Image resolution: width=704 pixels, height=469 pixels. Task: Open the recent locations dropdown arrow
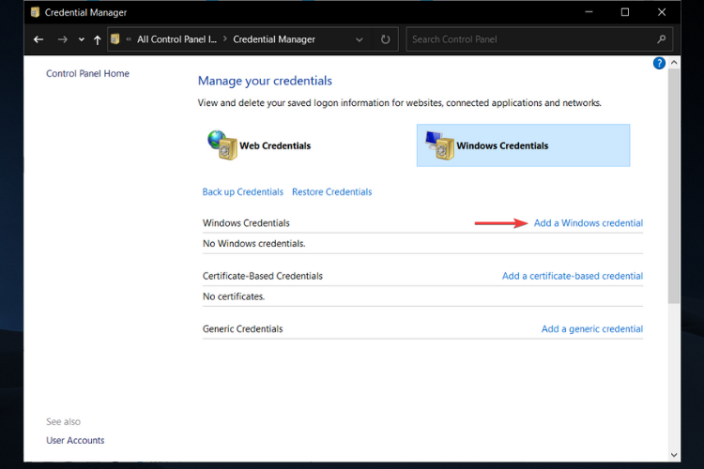pyautogui.click(x=82, y=39)
